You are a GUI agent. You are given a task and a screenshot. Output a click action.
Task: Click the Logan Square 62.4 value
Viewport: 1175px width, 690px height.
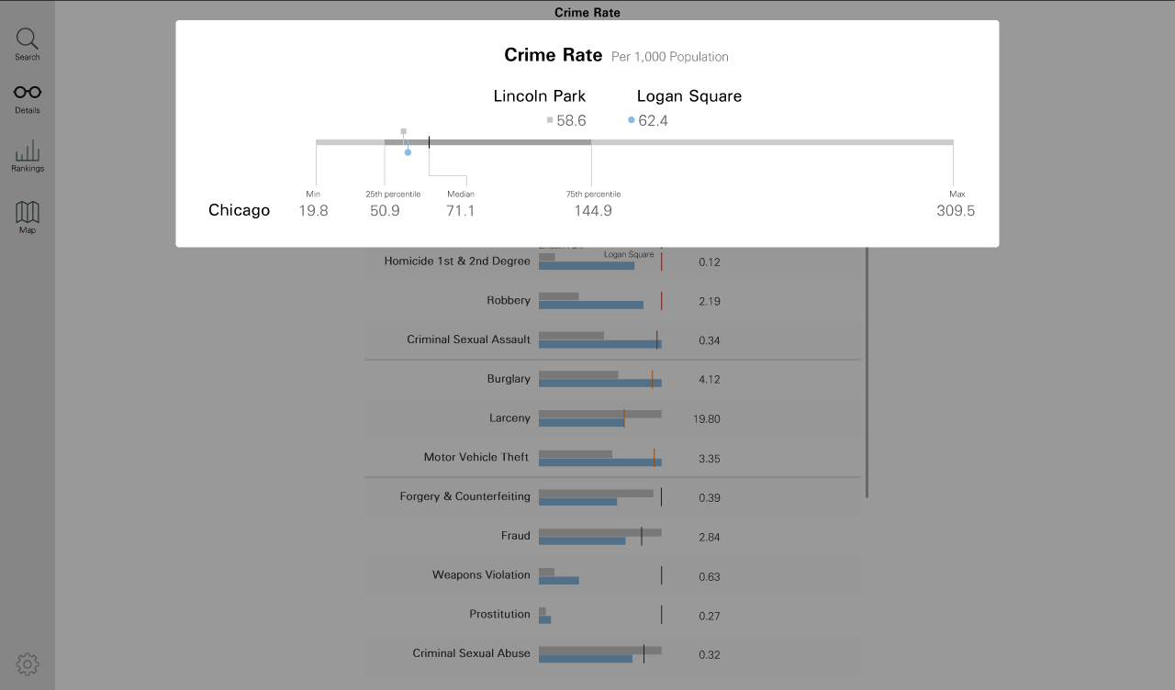pyautogui.click(x=653, y=120)
